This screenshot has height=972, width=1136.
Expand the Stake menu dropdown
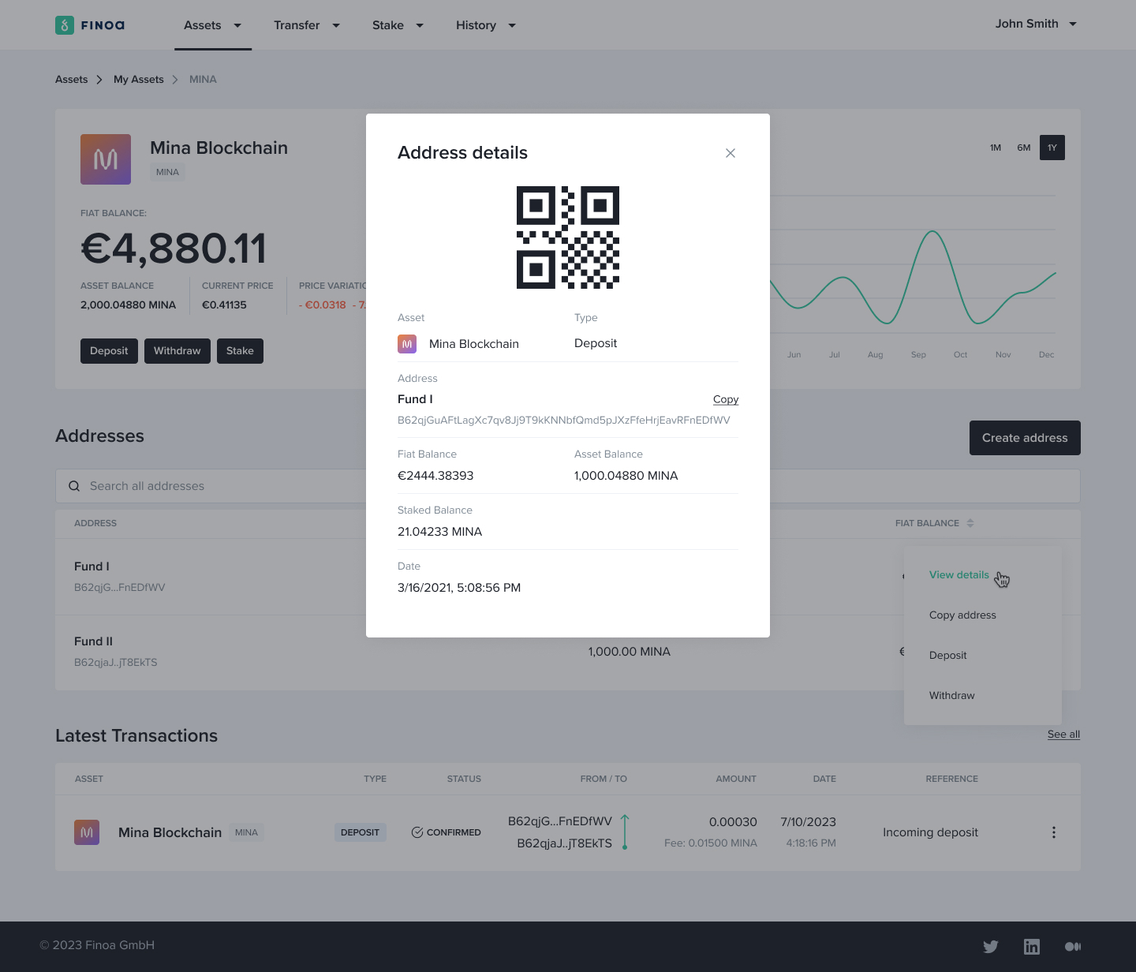(420, 25)
